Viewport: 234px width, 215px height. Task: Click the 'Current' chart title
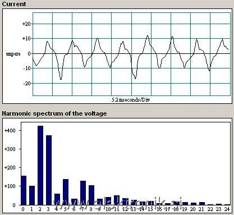coord(14,4)
